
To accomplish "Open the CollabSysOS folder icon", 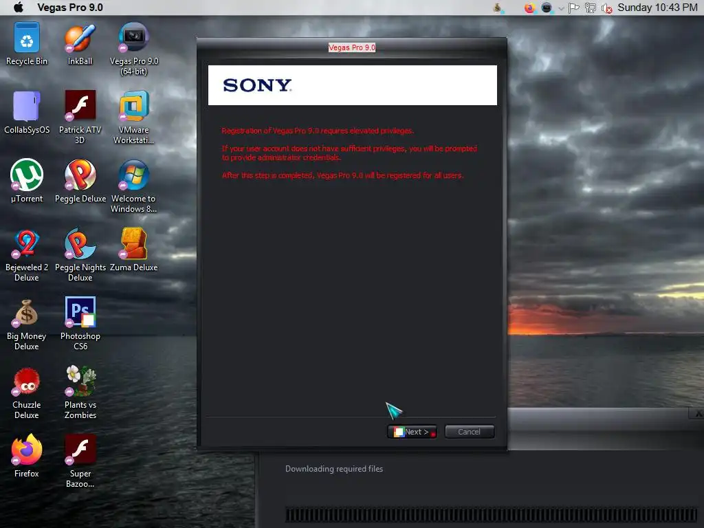I will (27, 113).
